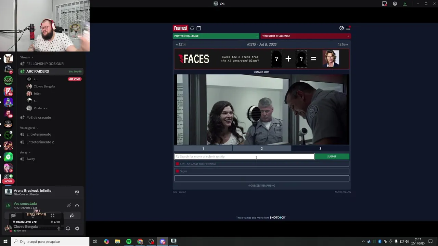Click the movie frame image

[x=262, y=109]
